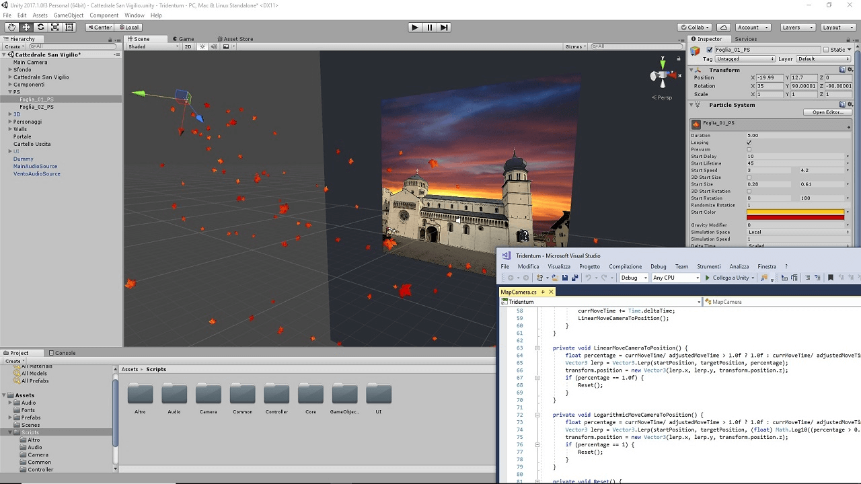Image resolution: width=861 pixels, height=484 pixels.
Task: Collapse the PS hierarchy item
Action: [x=10, y=92]
